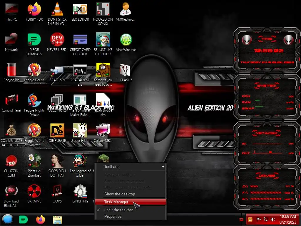Screen dimensions: 301x226
Task: Launch Peggle Nights Deluxe shortcut
Action: pyautogui.click(x=34, y=100)
